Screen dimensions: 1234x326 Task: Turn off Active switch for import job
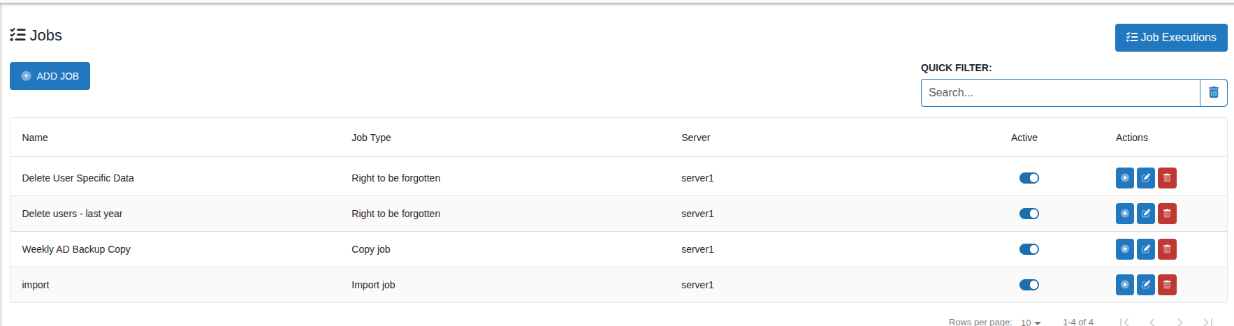coord(1029,285)
